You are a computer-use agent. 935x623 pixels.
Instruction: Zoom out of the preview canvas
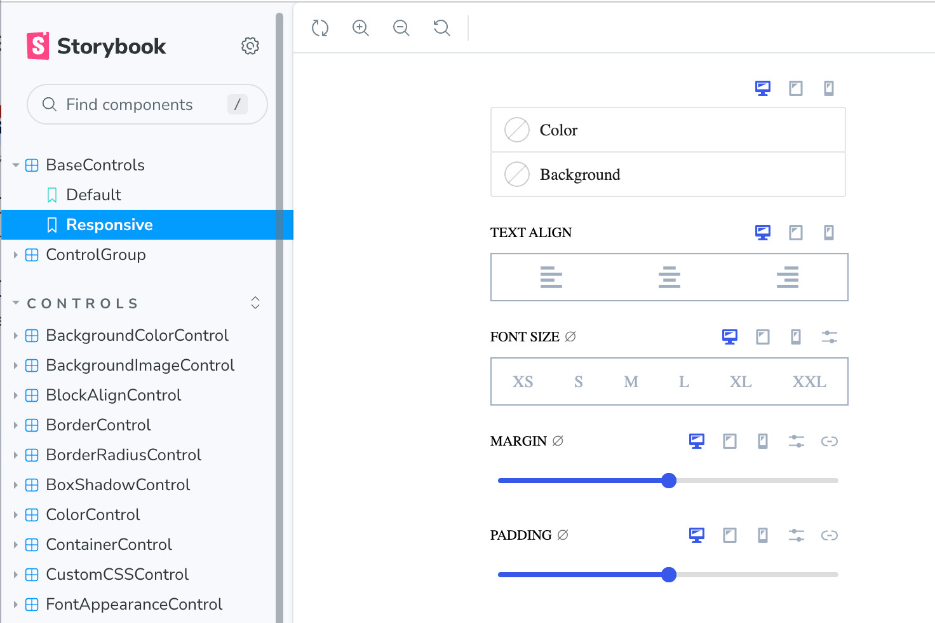pos(401,28)
